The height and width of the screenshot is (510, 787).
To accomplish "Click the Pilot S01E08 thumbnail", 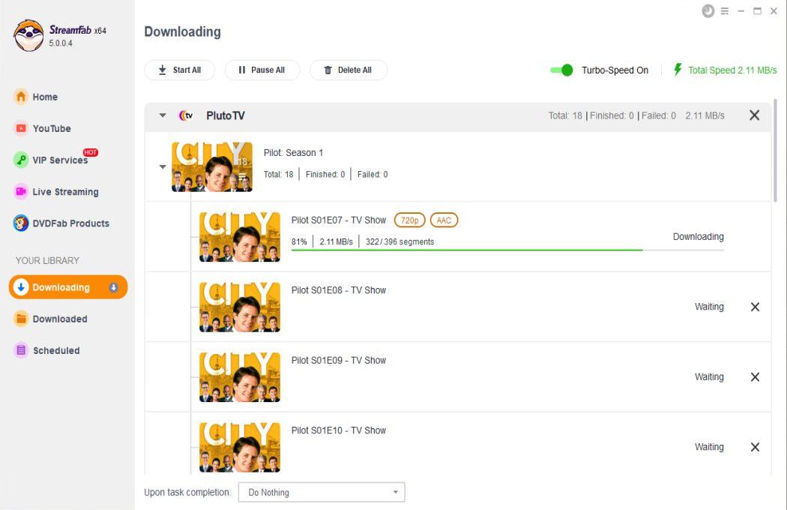I will click(240, 307).
